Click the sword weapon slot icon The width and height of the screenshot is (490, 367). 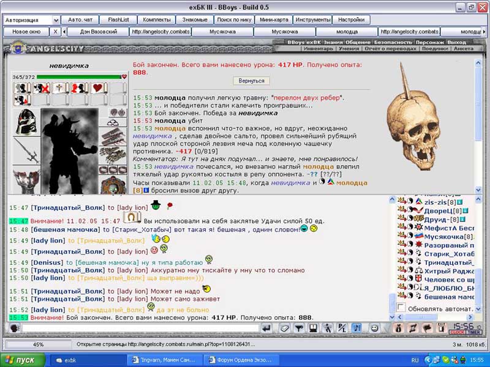point(27,150)
